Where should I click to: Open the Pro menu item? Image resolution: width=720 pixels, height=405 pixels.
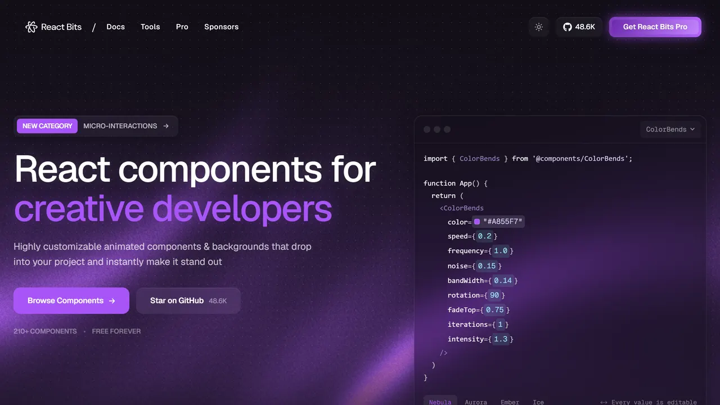coord(182,27)
